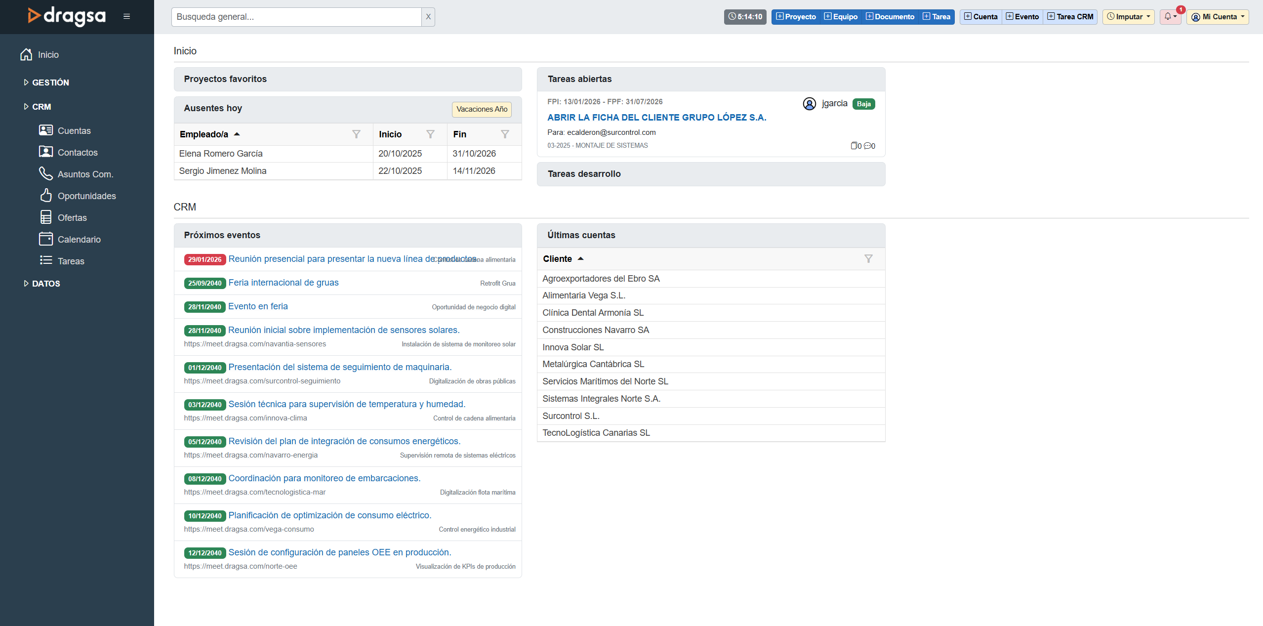Image resolution: width=1263 pixels, height=626 pixels.
Task: Open the Mi Cuenta menu
Action: [1217, 17]
